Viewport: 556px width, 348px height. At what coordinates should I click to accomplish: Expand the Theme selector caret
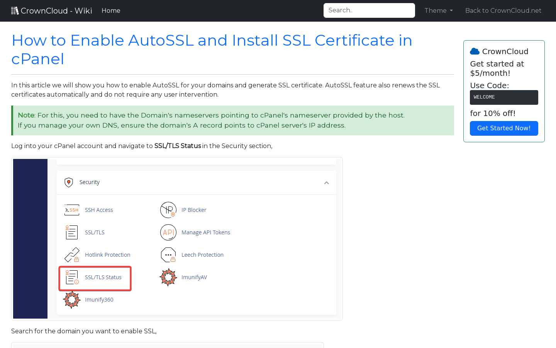coord(451,11)
